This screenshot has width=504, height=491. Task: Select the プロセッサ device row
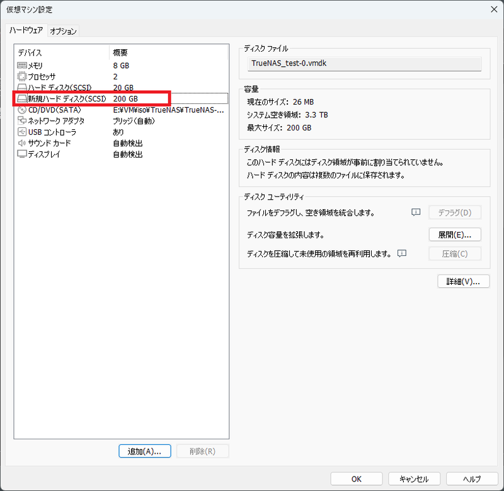[122, 76]
